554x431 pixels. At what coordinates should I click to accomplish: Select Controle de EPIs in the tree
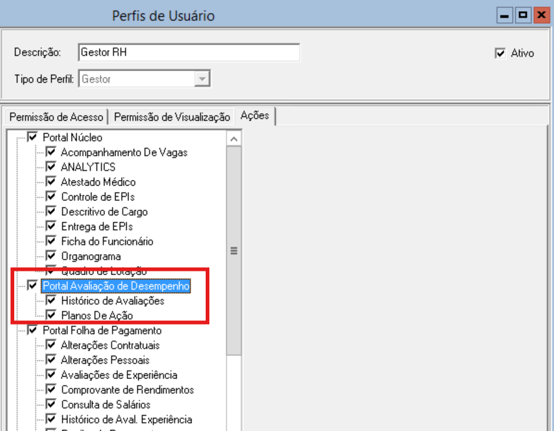point(98,197)
